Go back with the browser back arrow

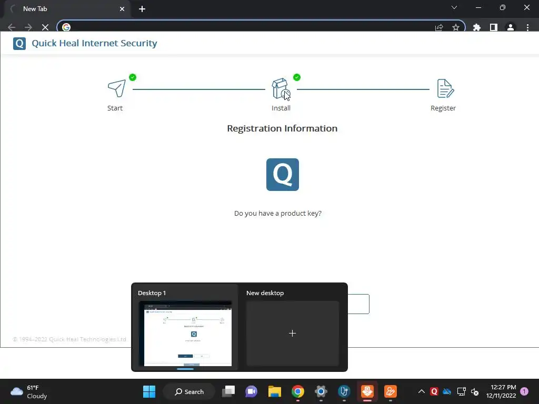pos(12,27)
